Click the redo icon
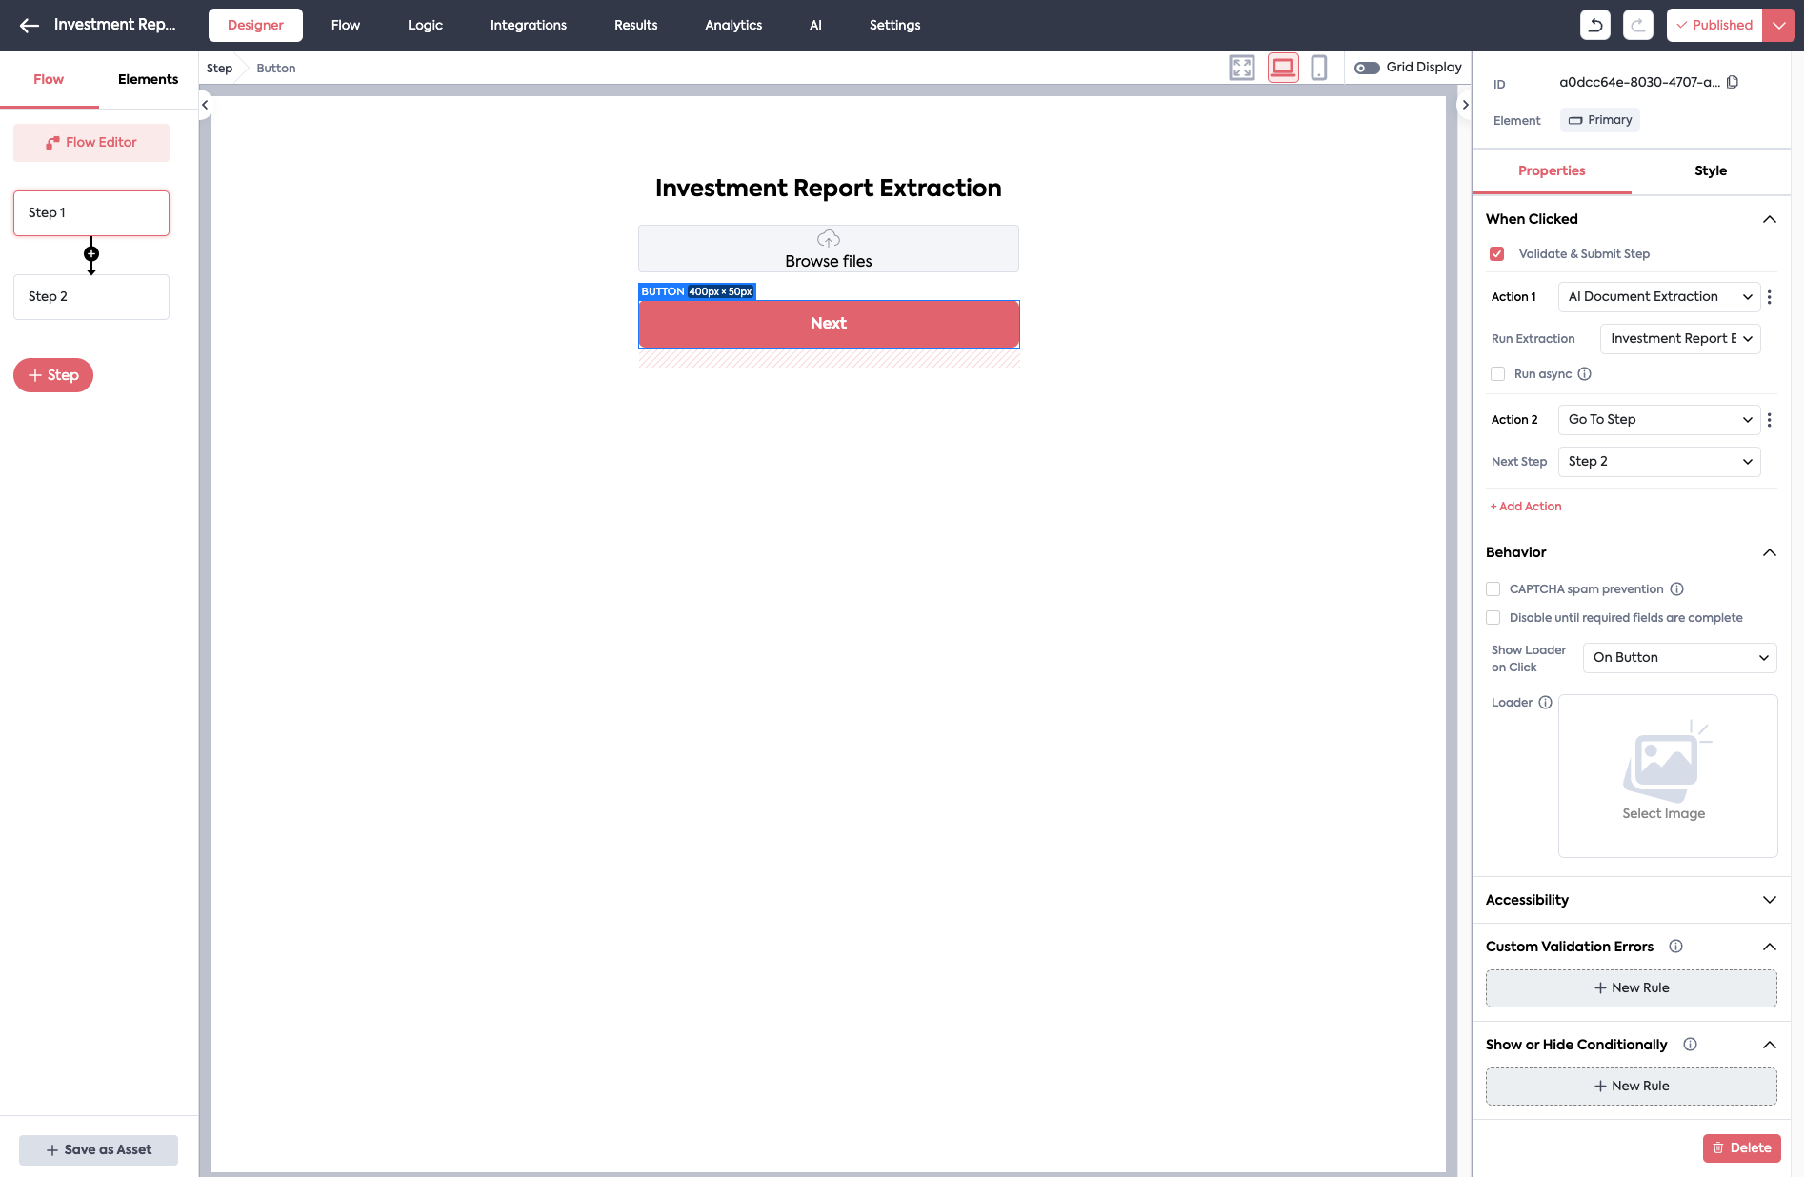Image resolution: width=1804 pixels, height=1177 pixels. click(x=1637, y=26)
